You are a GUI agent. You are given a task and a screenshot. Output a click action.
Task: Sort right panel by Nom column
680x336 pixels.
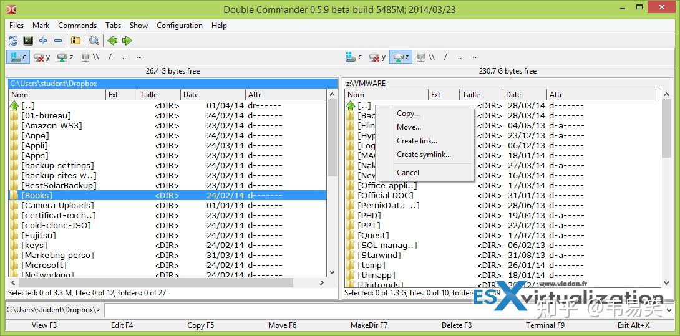(x=387, y=95)
